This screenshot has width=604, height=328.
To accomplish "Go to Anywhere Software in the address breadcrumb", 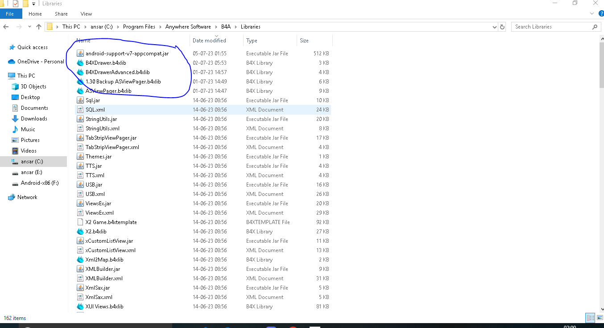I will [188, 27].
